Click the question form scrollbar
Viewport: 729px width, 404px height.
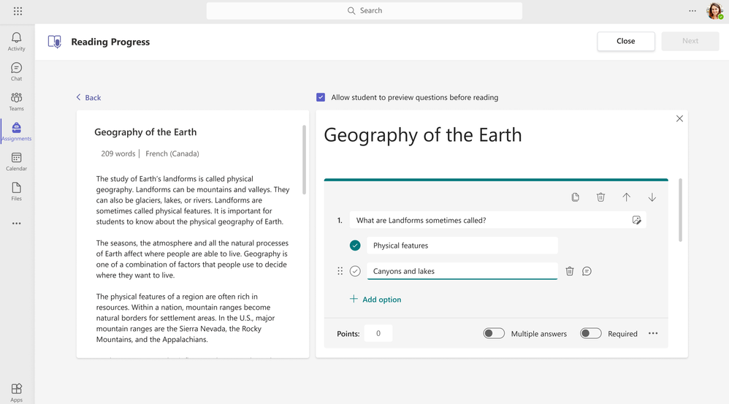[x=680, y=210]
